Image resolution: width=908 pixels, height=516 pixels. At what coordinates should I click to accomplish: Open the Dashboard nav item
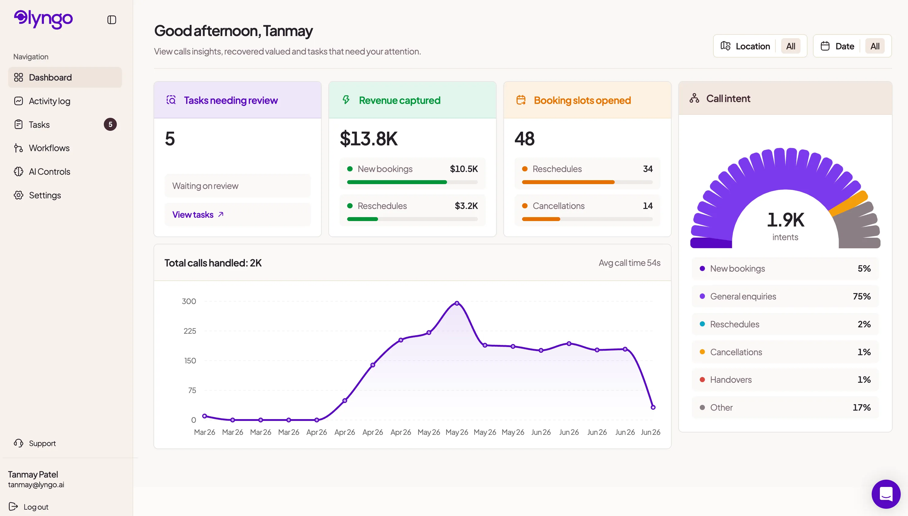[x=65, y=77]
